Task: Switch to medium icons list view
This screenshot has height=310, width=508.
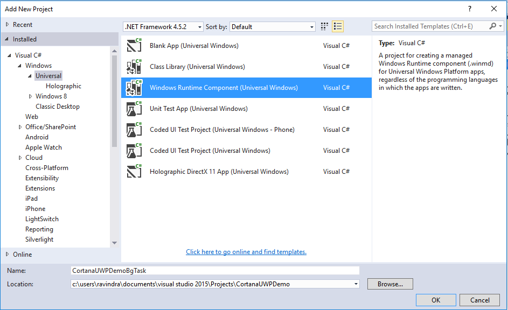Action: coord(338,26)
